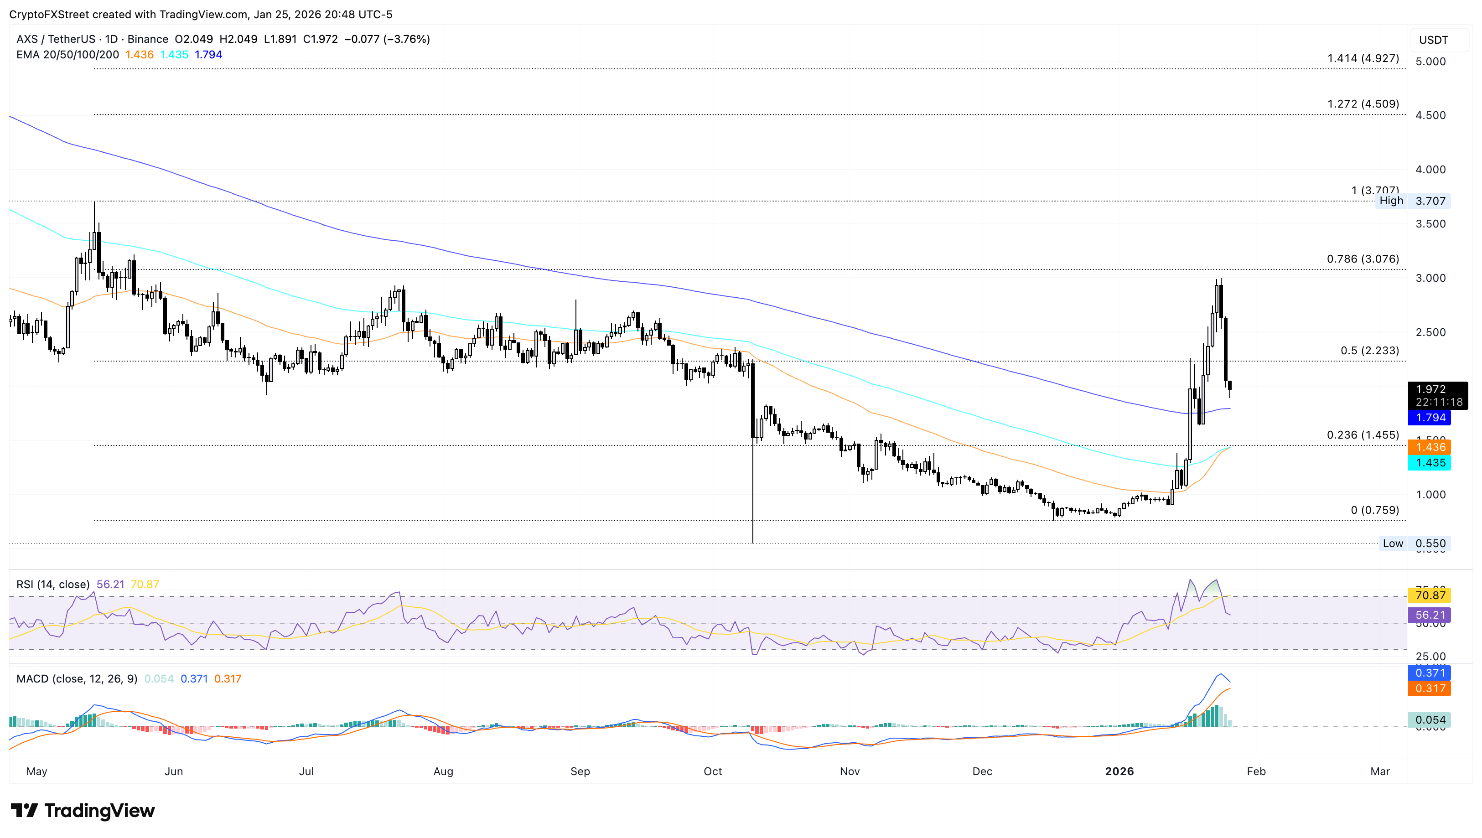
Task: Click the yellow 70.87 RSI value tag
Action: click(1429, 595)
